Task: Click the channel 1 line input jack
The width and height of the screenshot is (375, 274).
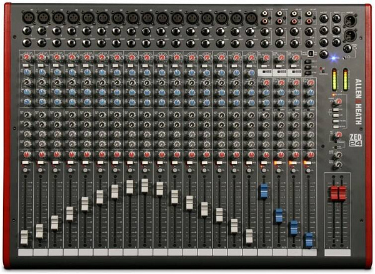Action: click(27, 31)
